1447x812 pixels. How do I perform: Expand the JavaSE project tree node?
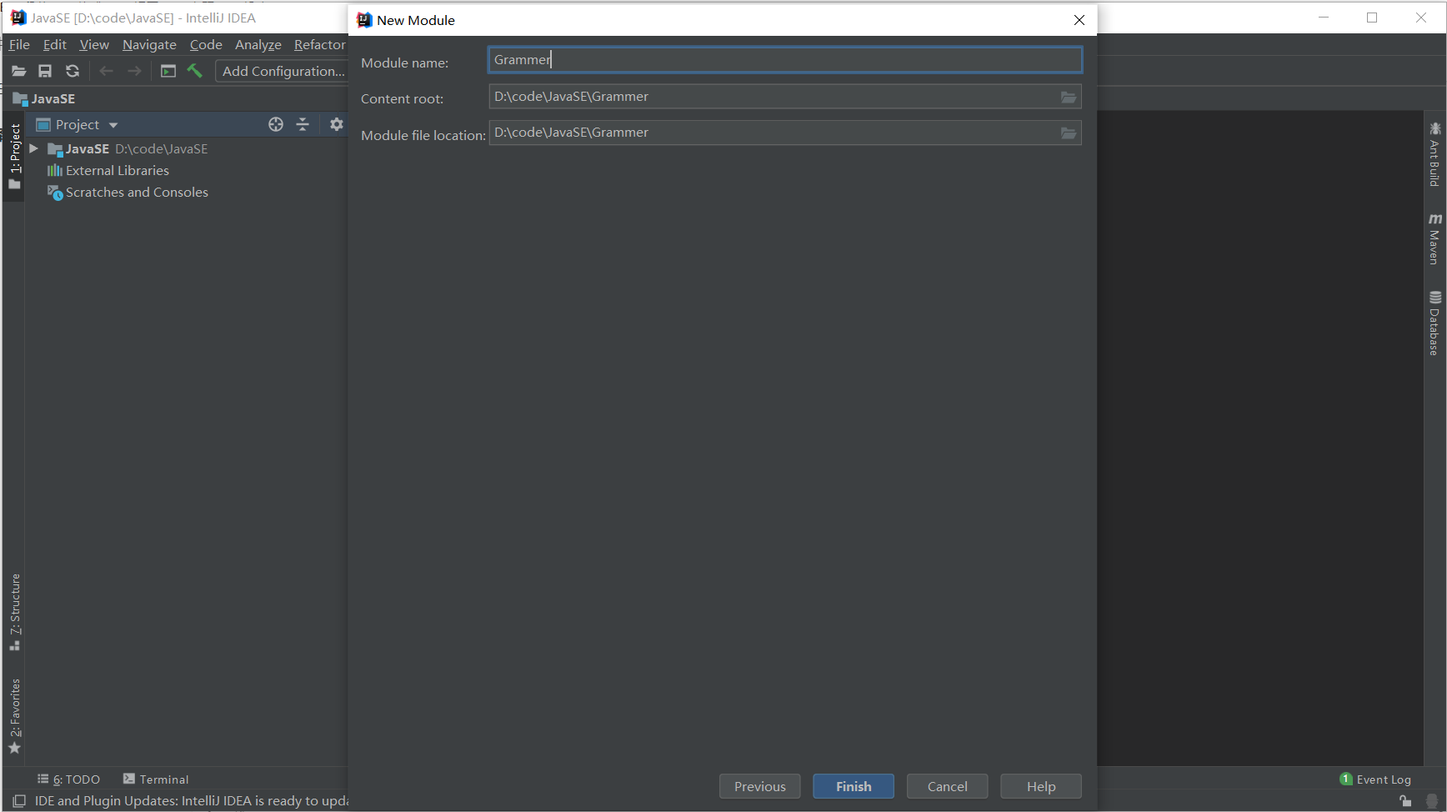pos(34,148)
